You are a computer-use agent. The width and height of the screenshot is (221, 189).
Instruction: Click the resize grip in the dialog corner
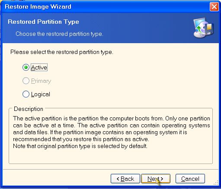[x=216, y=183]
